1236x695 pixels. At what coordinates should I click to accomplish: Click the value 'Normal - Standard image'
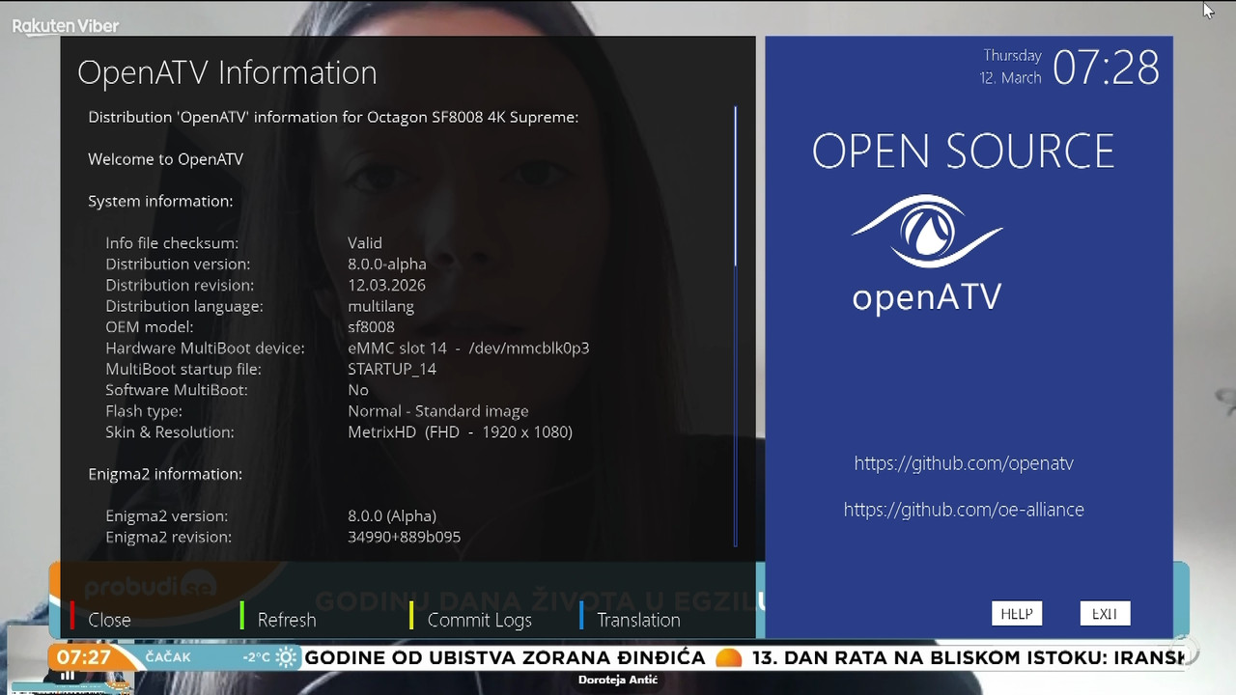pos(438,411)
